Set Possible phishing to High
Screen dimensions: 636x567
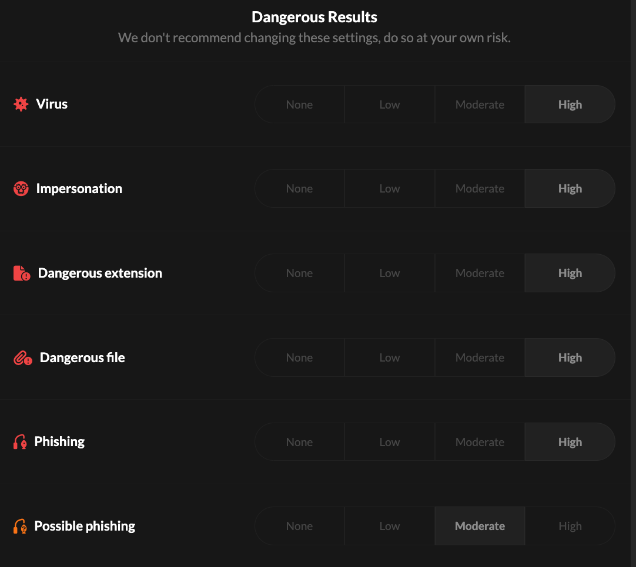pos(570,526)
